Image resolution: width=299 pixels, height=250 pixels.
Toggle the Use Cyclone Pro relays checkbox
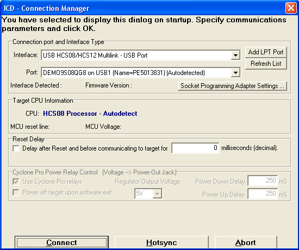click(16, 182)
